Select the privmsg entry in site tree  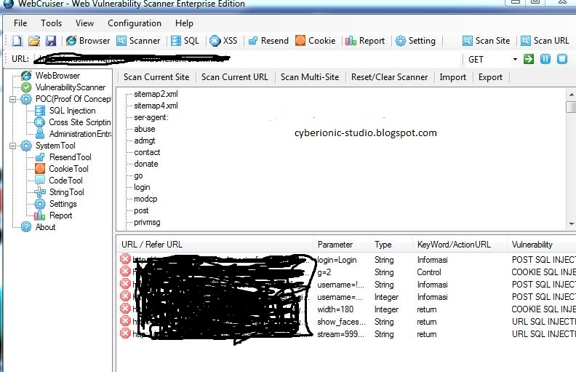pos(147,222)
